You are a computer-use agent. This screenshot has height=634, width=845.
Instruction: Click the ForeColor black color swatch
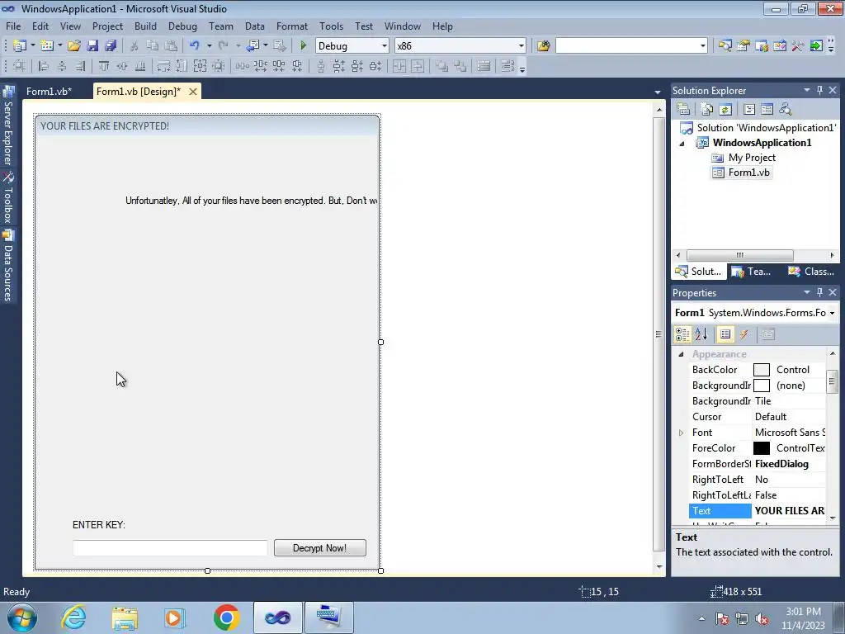point(762,448)
